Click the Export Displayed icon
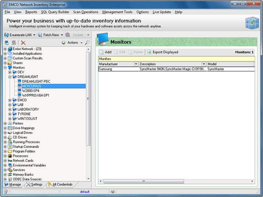 pyautogui.click(x=149, y=52)
